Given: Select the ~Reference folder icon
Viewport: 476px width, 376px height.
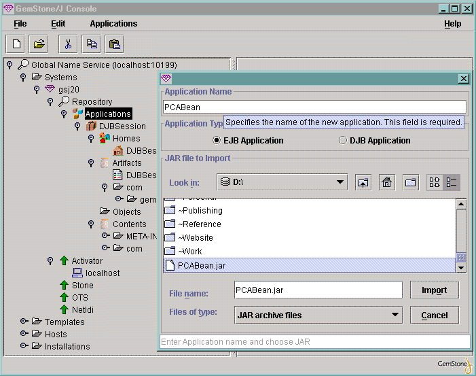Looking at the screenshot, I should [170, 224].
